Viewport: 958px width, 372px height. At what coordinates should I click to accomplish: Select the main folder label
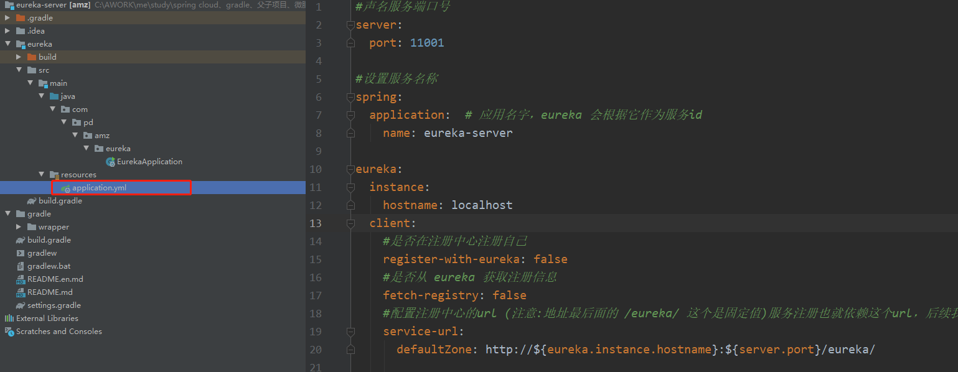tap(59, 83)
